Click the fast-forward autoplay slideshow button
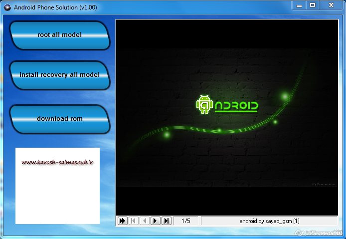 pos(123,221)
